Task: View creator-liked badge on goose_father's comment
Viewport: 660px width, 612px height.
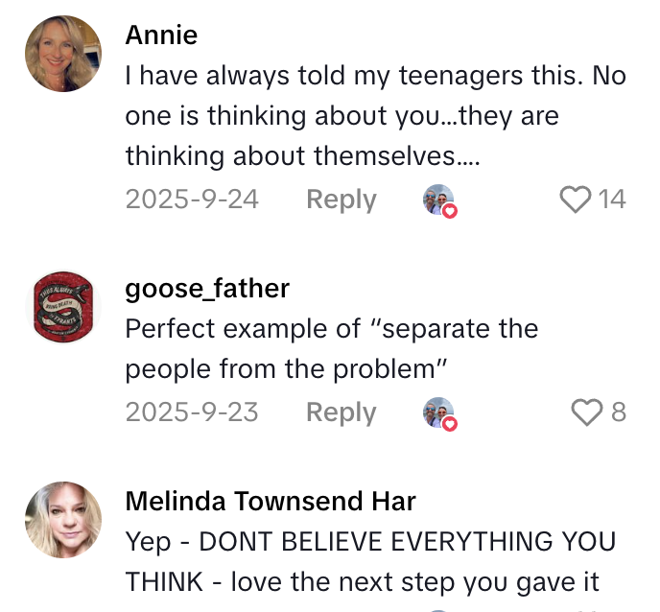Action: (439, 412)
